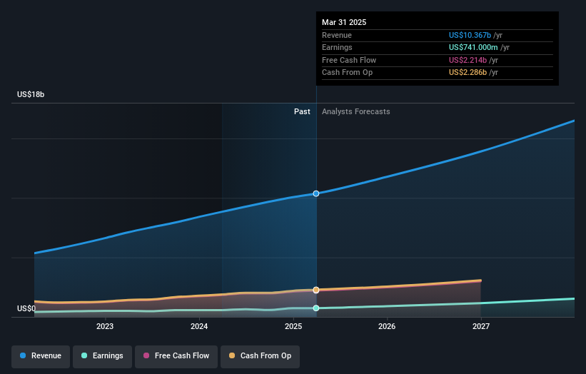Toggle the Cash From Op legend series
The width and height of the screenshot is (586, 374).
tap(260, 356)
